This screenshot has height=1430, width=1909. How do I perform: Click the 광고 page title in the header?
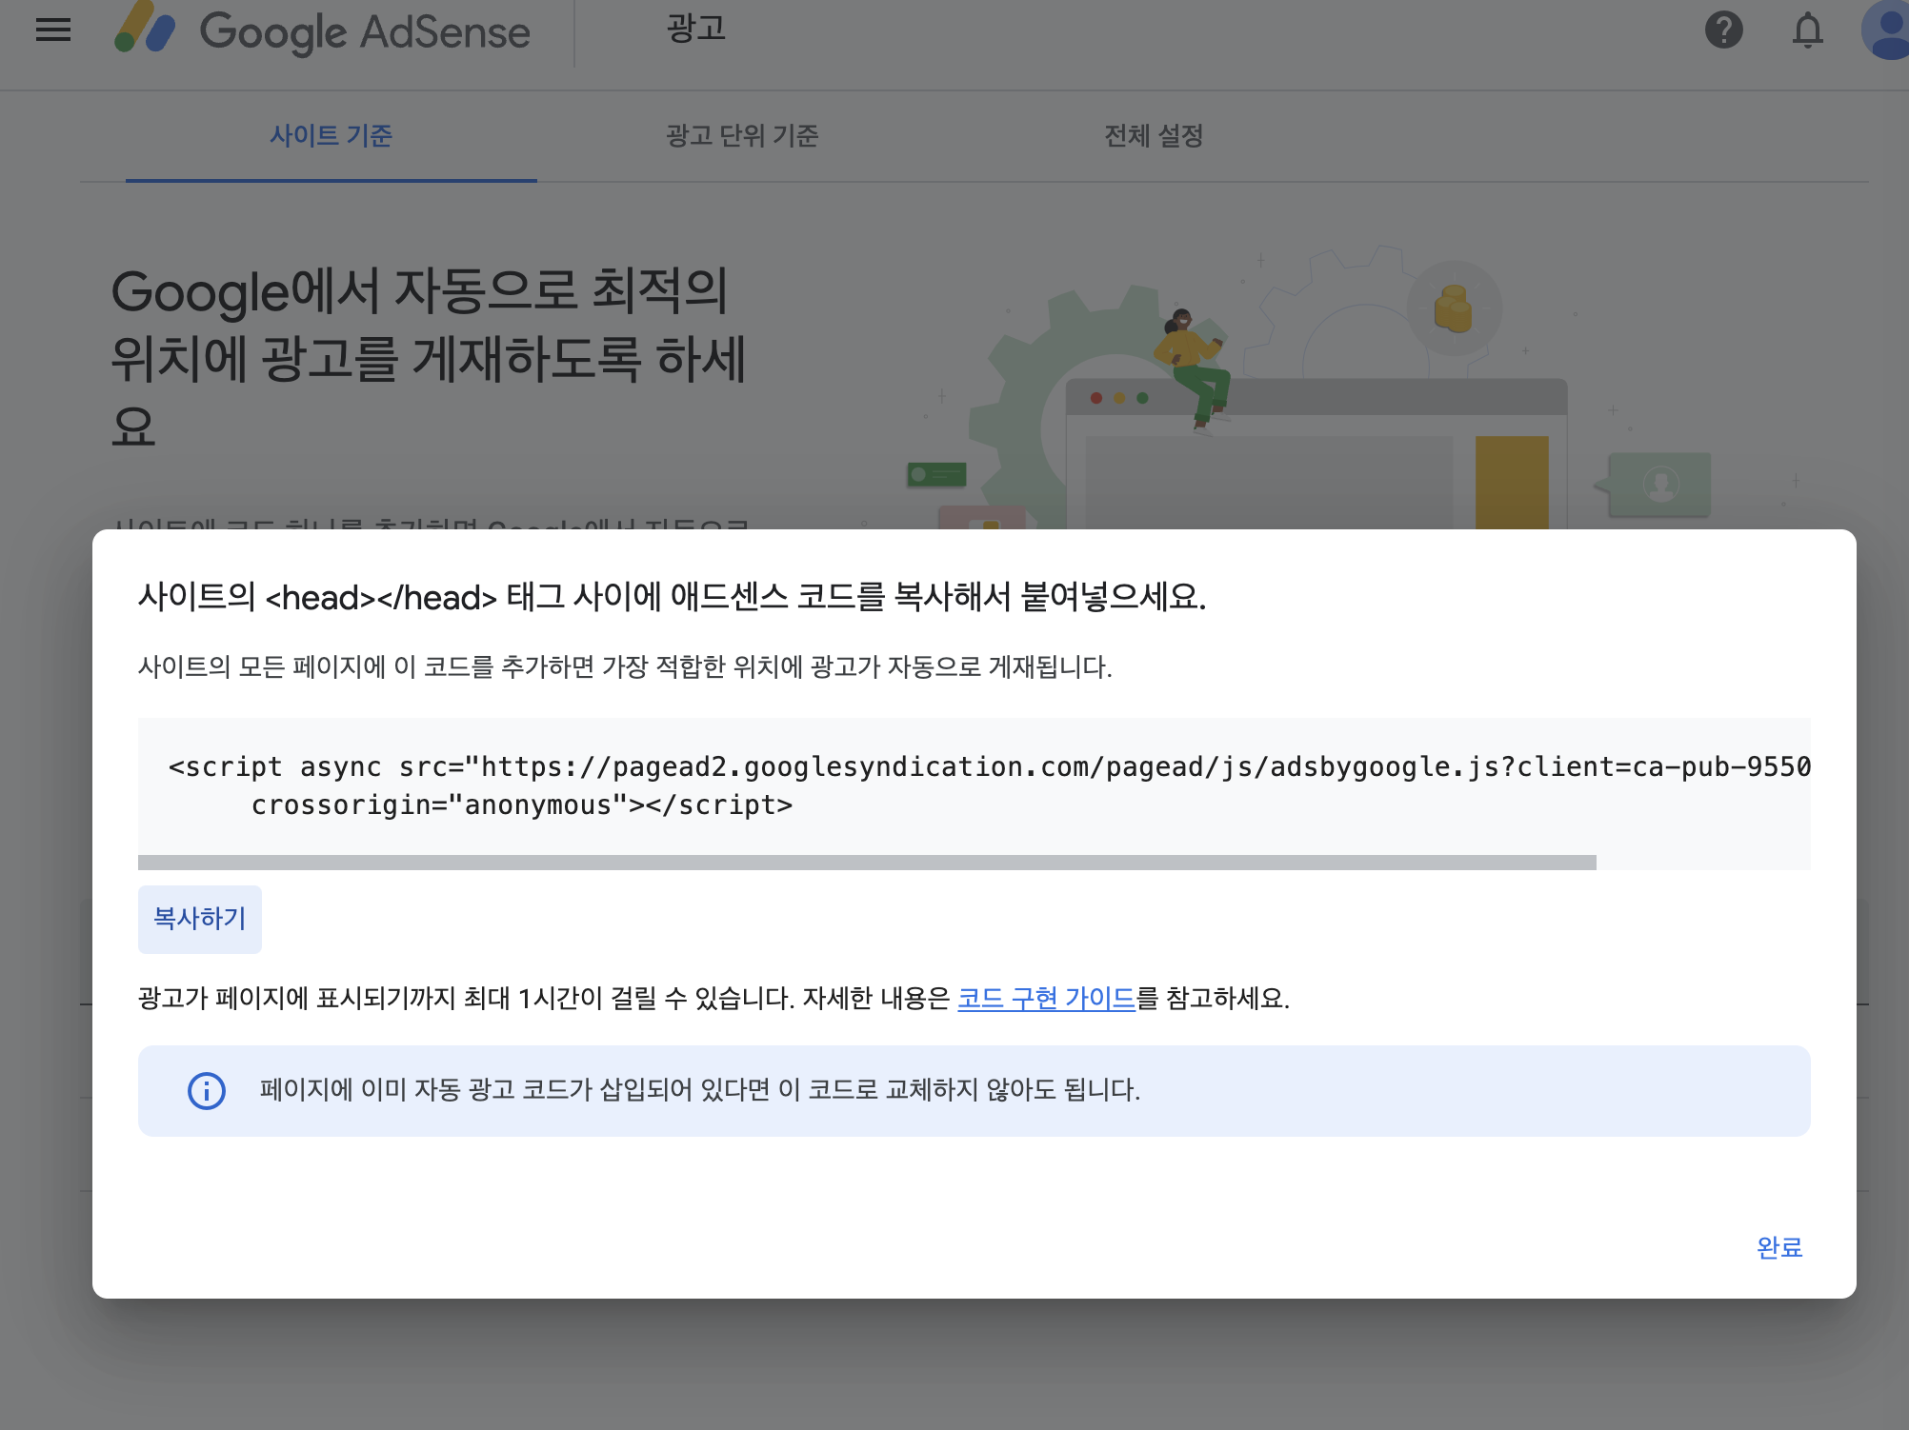(696, 29)
